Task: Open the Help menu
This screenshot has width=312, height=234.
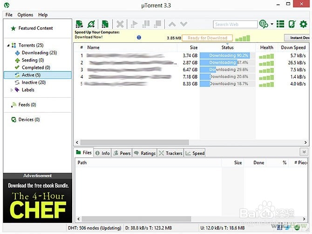Action: 43,15
